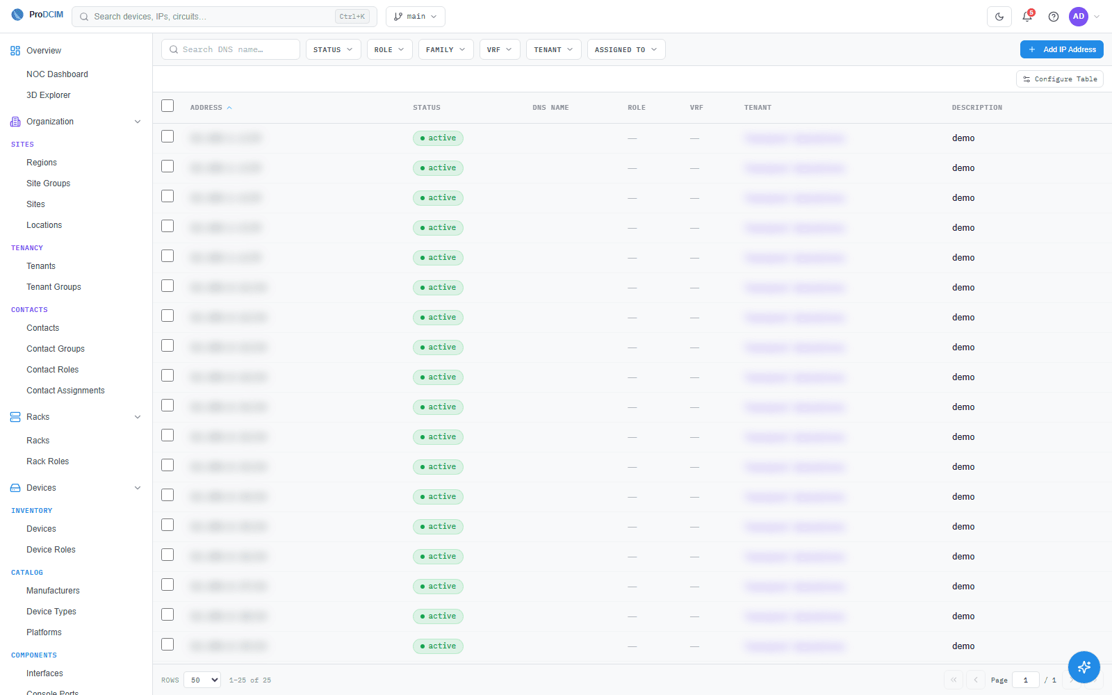Collapse the Devices section chevron
This screenshot has width=1112, height=695.
(x=138, y=488)
